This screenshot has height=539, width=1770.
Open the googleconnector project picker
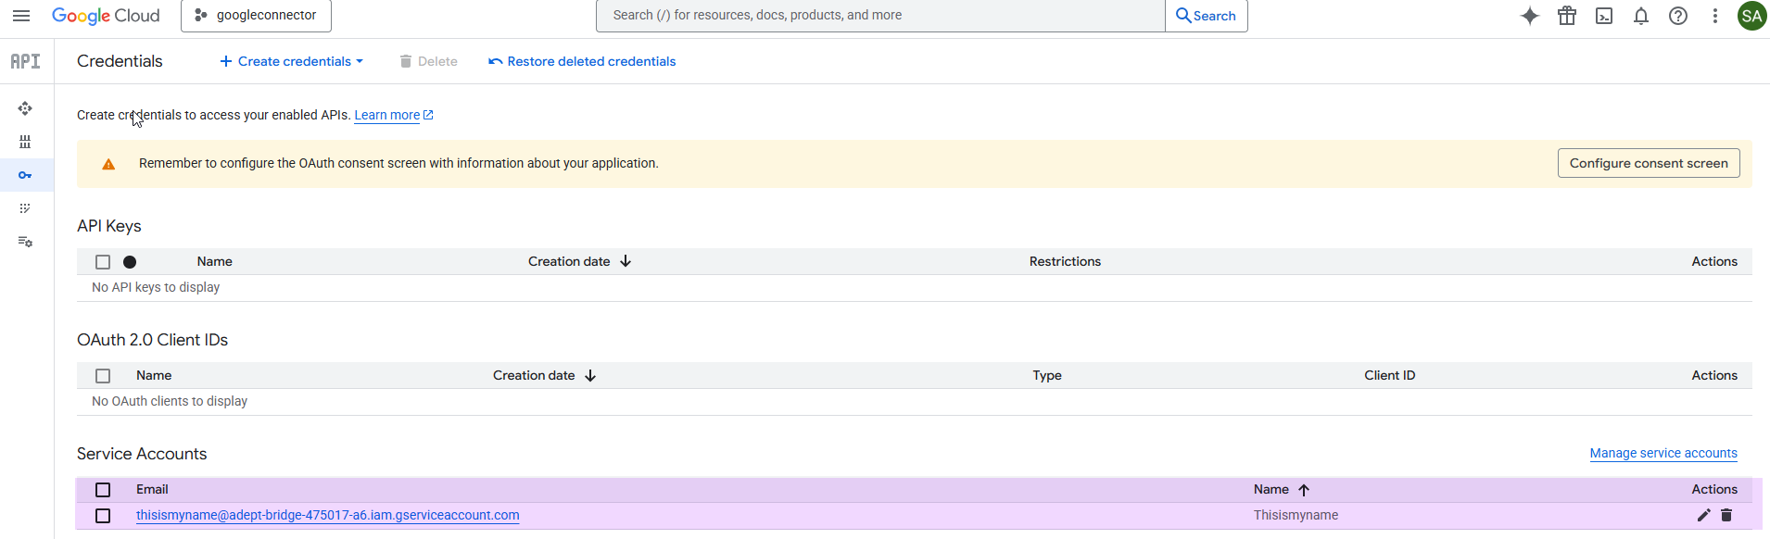(256, 16)
